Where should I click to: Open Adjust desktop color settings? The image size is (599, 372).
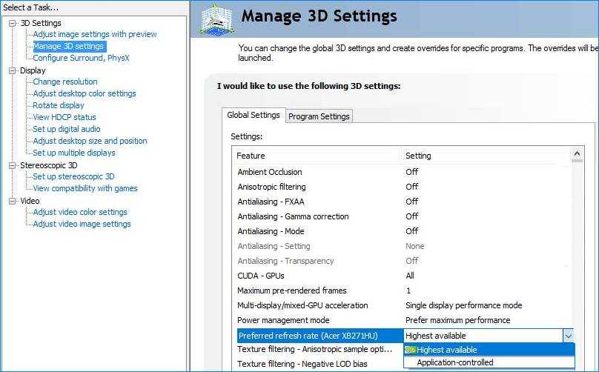coord(85,93)
